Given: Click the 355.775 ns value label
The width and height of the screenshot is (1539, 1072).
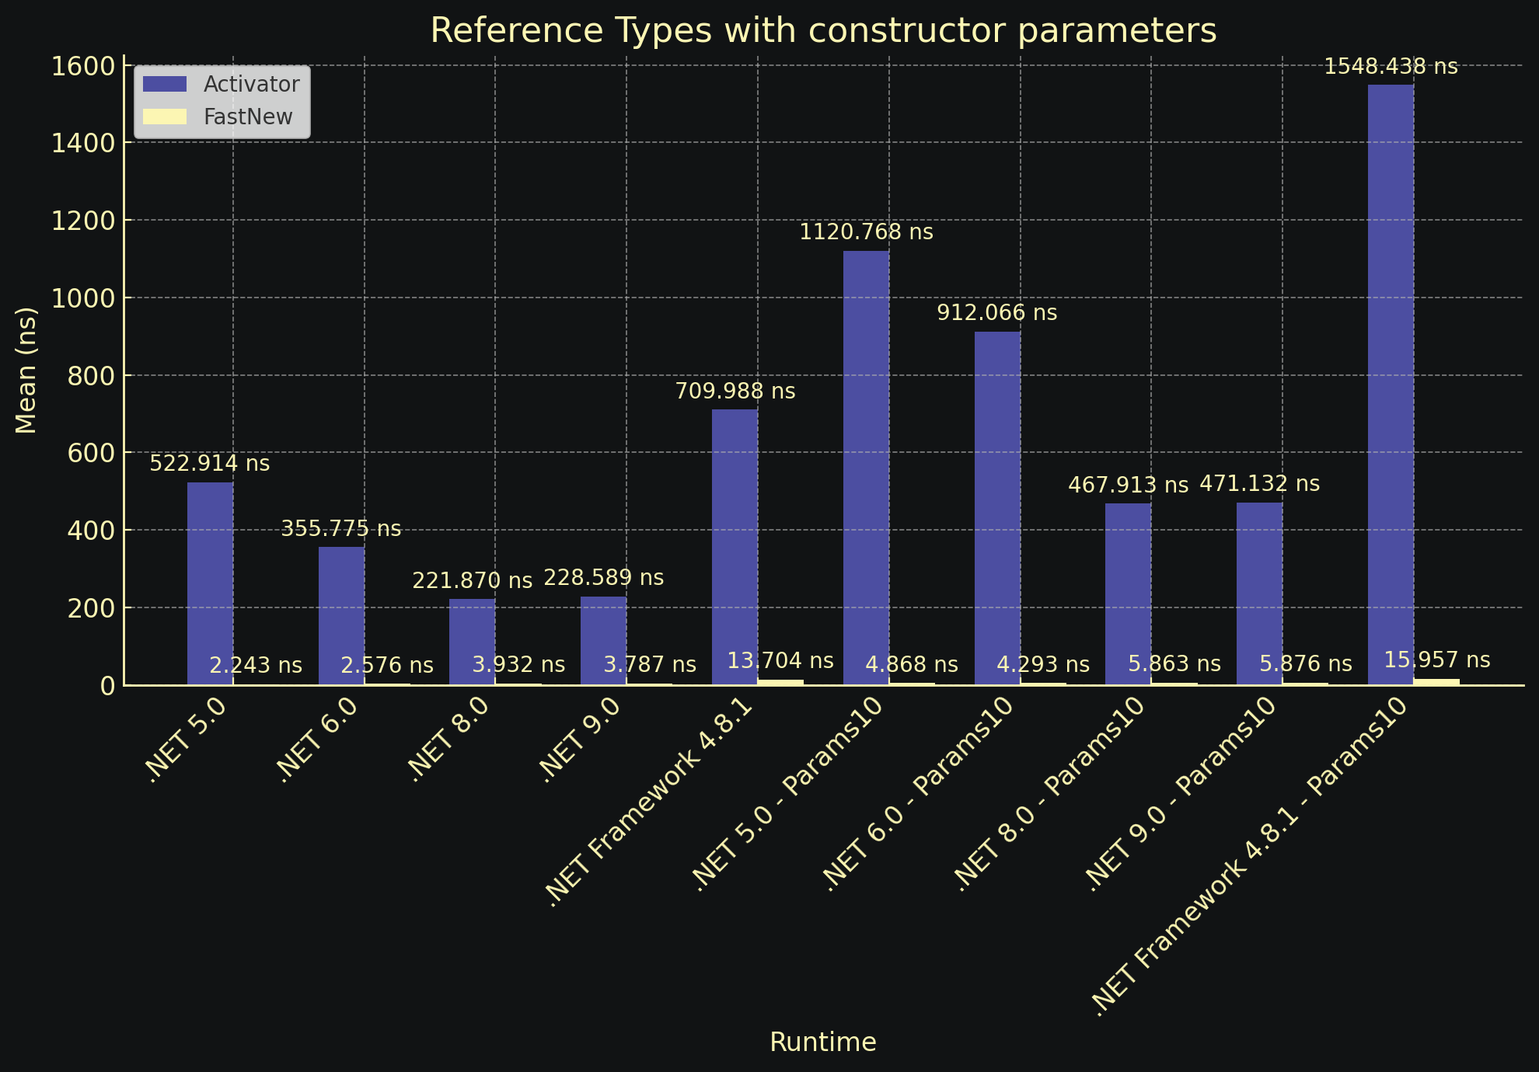Looking at the screenshot, I should point(340,529).
